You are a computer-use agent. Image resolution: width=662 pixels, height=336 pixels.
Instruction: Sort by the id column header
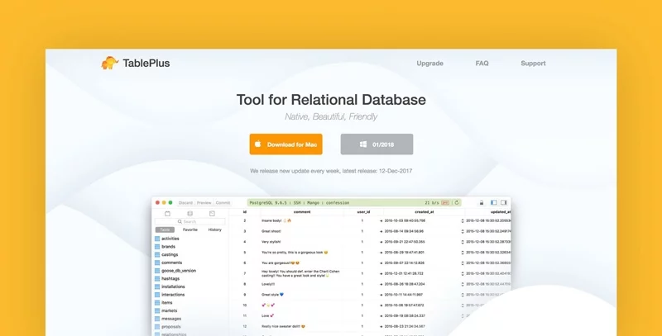tap(245, 212)
